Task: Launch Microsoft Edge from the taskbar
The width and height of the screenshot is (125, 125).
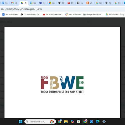Action: tap(98, 122)
